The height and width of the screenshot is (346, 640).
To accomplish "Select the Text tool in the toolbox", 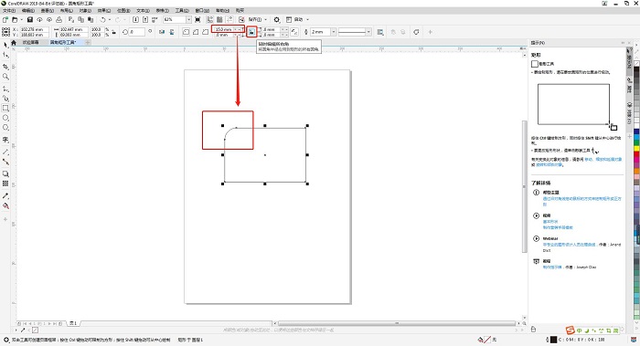I will tap(5, 140).
